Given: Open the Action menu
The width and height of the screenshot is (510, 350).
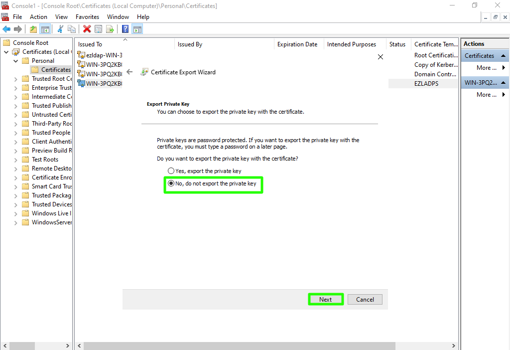Looking at the screenshot, I should tap(38, 17).
